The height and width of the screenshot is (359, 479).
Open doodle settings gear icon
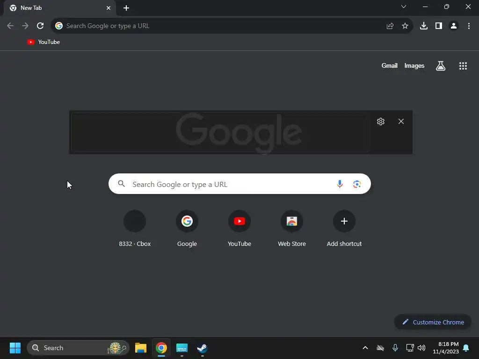pyautogui.click(x=381, y=122)
